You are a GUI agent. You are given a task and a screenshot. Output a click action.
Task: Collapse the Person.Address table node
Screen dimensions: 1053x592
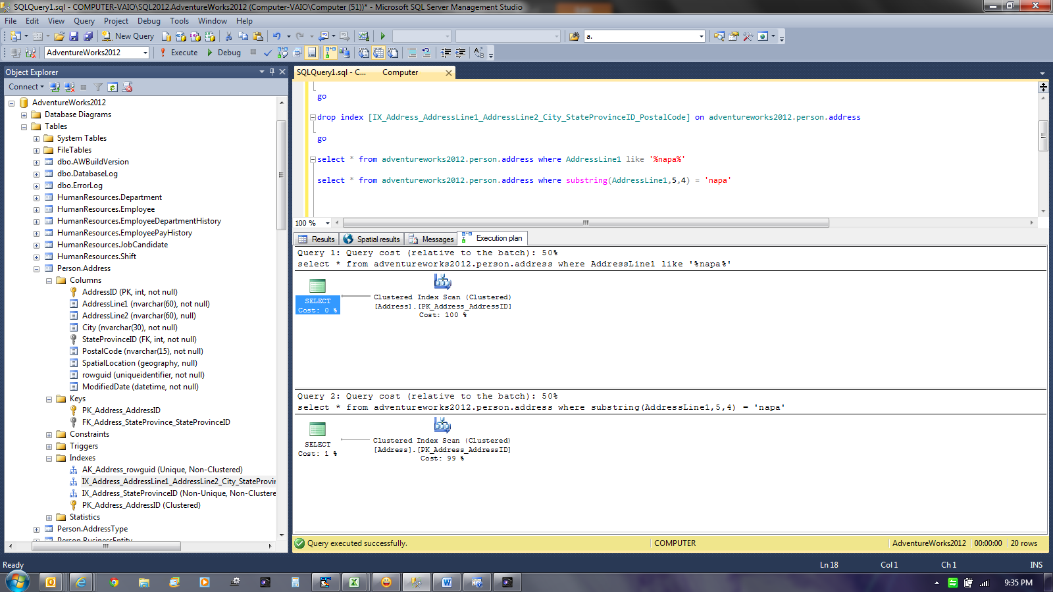click(37, 268)
